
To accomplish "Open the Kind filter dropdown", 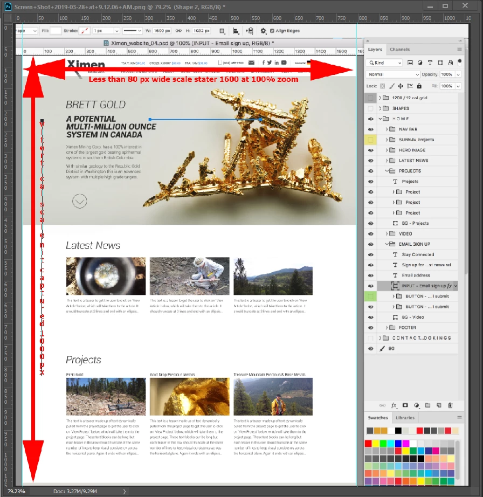I will click(x=384, y=63).
